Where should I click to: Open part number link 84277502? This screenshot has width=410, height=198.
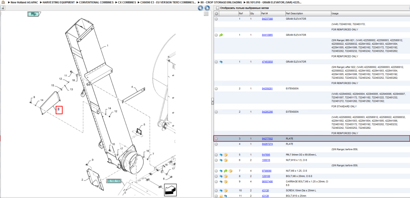267,139
